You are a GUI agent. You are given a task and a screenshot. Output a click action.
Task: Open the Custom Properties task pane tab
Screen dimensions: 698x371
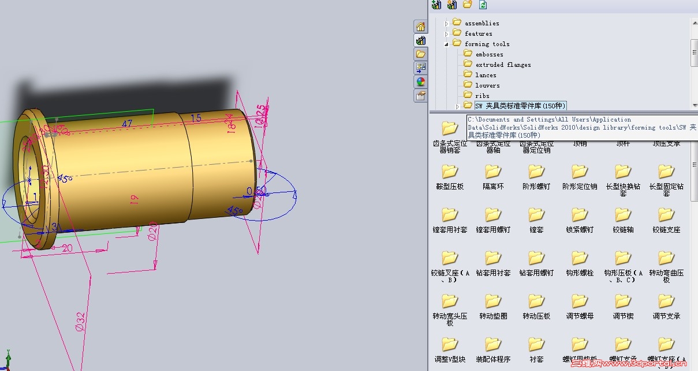(x=421, y=96)
